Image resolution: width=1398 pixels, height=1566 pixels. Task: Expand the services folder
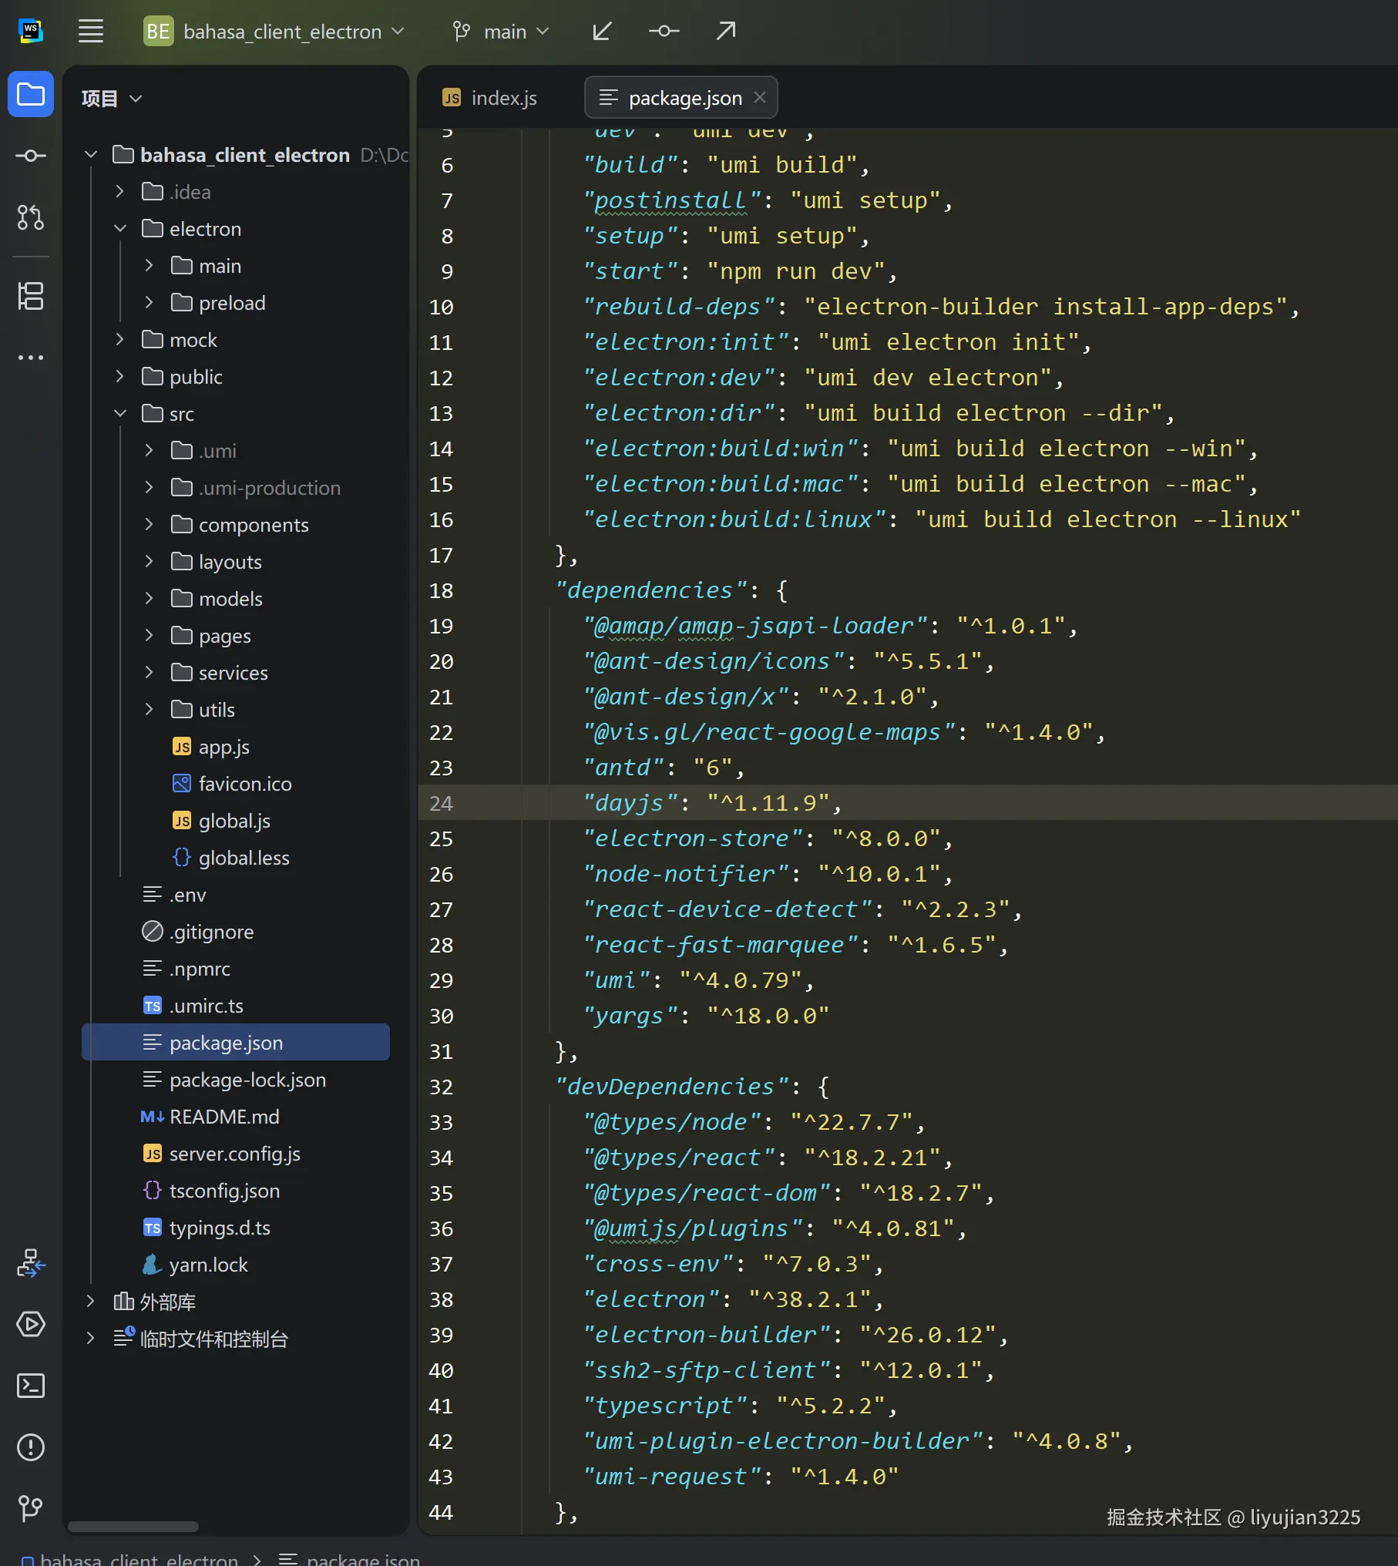149,673
